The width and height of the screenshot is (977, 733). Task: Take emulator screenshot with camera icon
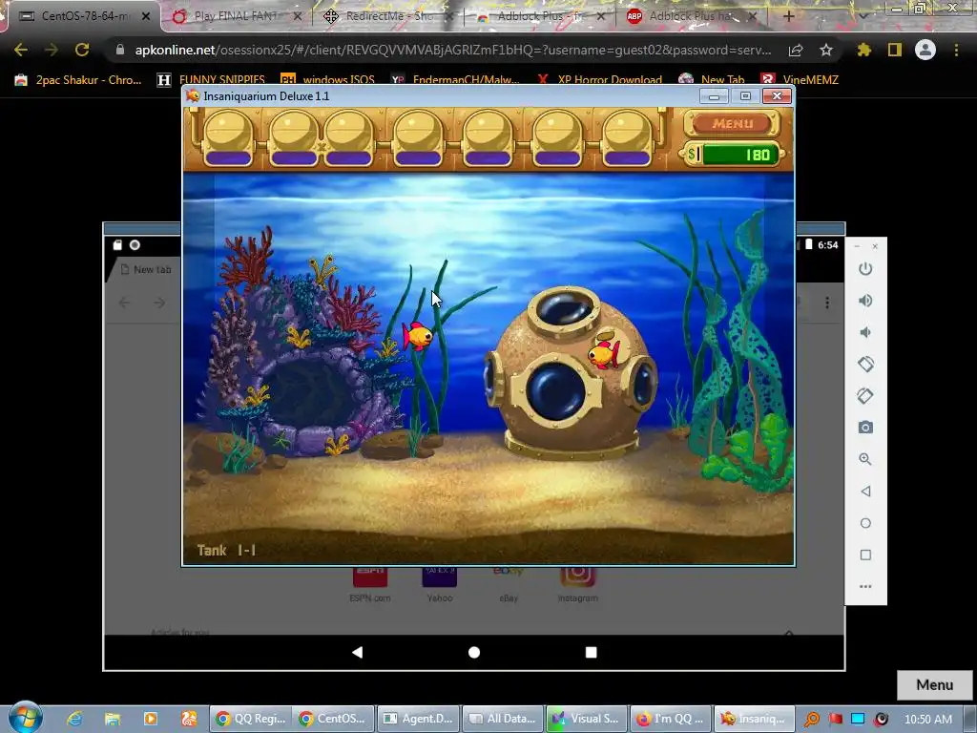[x=865, y=428]
